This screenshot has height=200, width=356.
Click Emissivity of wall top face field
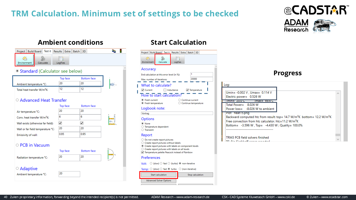[x=69, y=135]
